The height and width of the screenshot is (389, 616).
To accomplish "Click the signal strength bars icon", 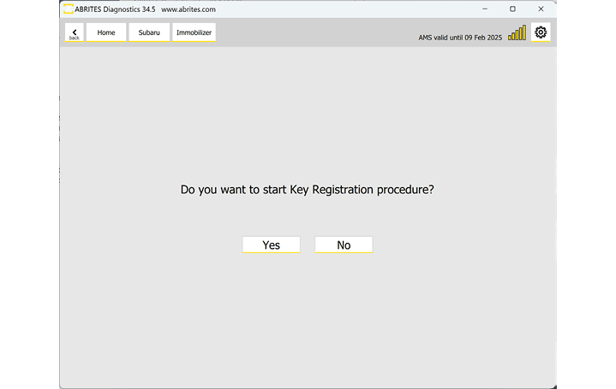I will [x=517, y=33].
